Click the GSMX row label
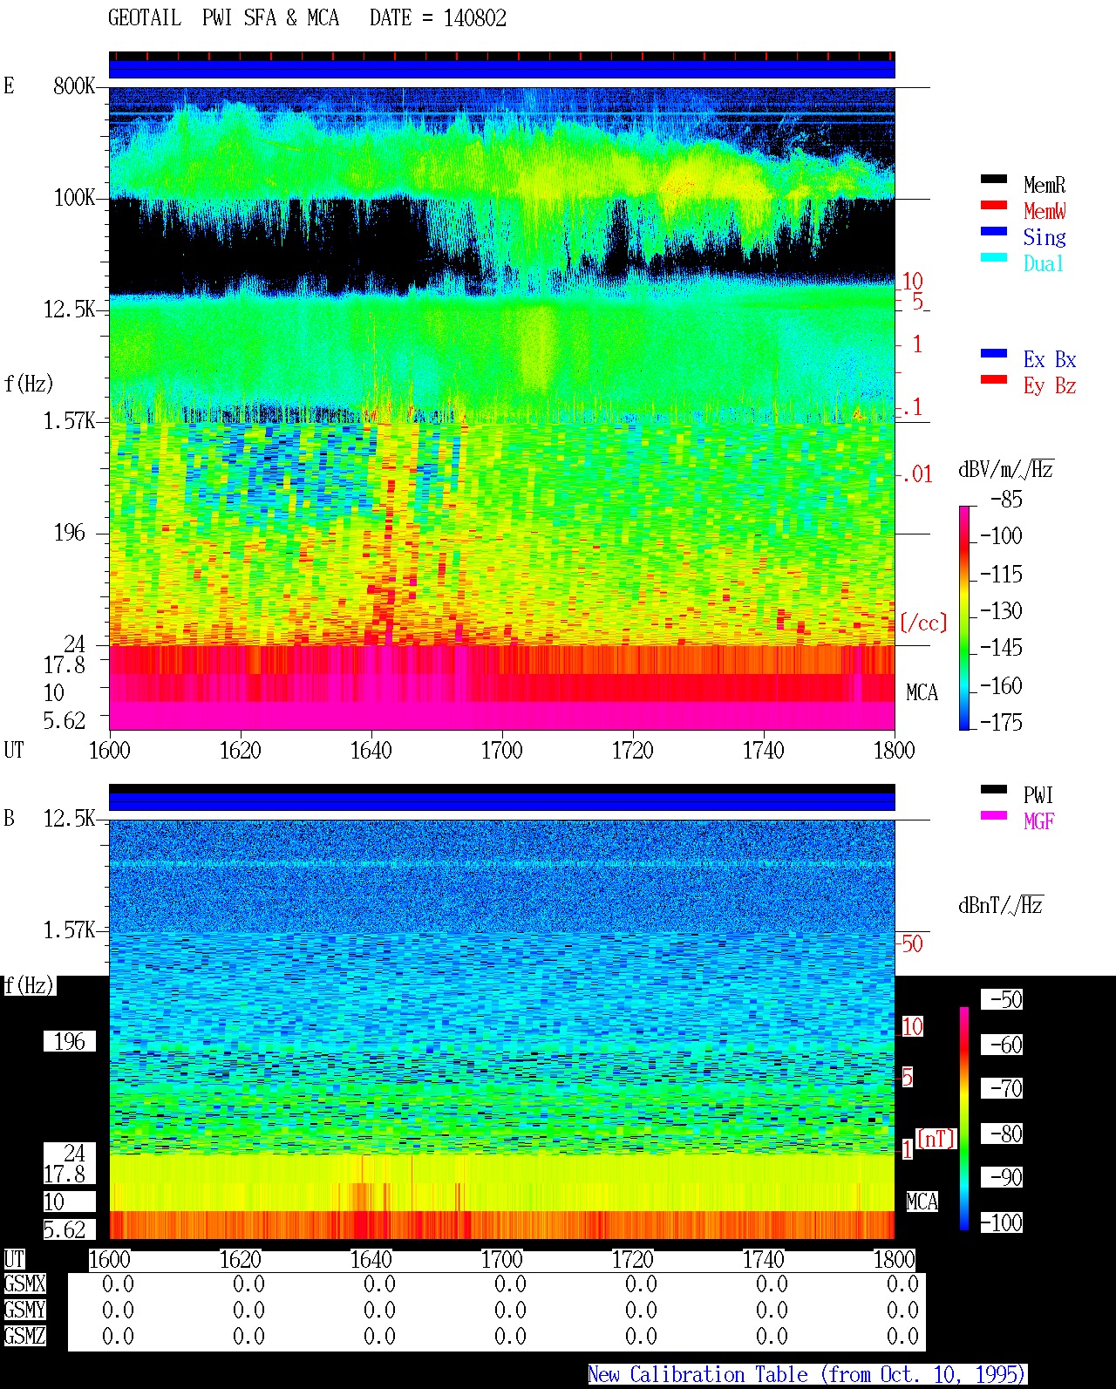The width and height of the screenshot is (1116, 1389). click(24, 1284)
